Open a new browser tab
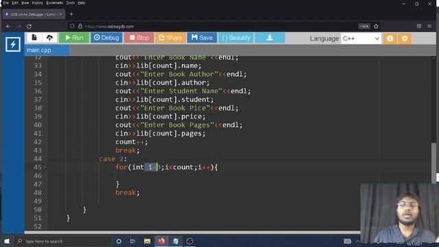Screen dimensions: 439x247 tap(71, 14)
